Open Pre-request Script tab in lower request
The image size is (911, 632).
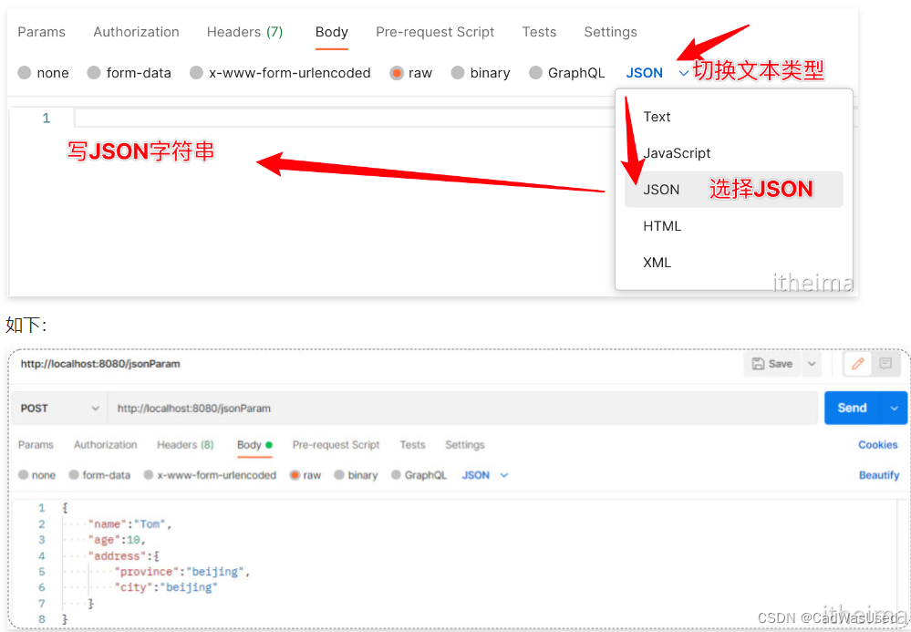click(336, 444)
